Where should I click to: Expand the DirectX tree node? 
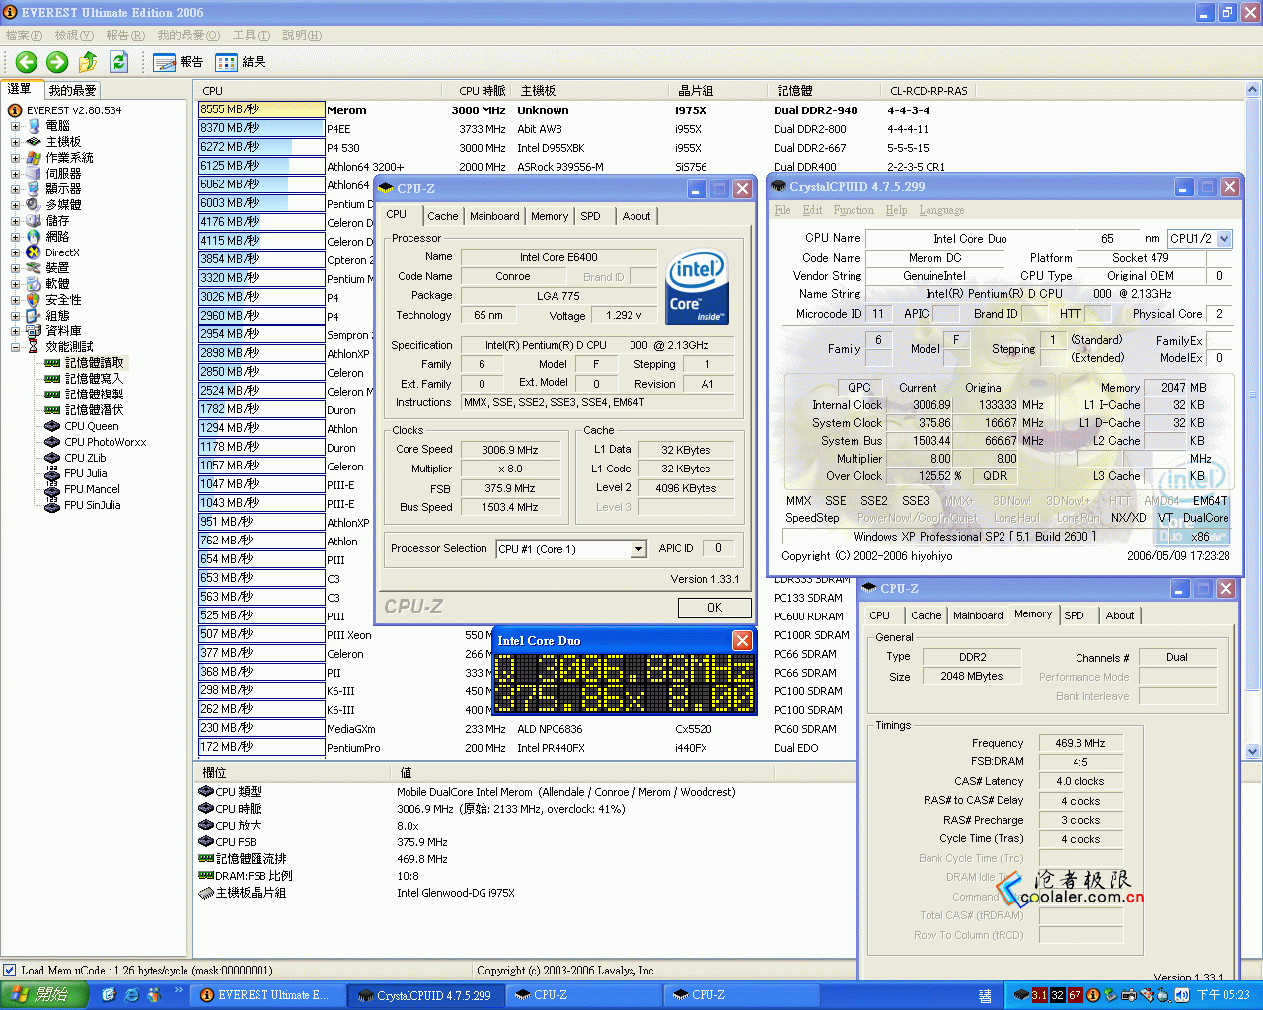click(x=15, y=252)
